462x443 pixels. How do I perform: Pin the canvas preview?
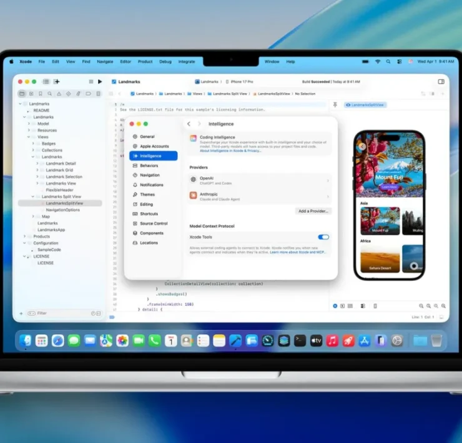tap(335, 105)
